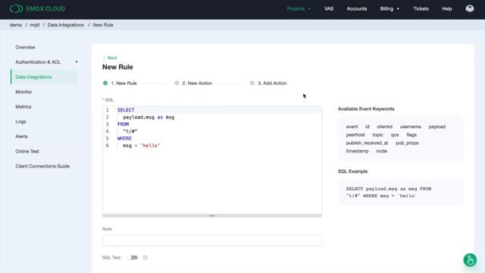485x273 pixels.
Task: Open Metrics in sidebar
Action: tap(23, 106)
